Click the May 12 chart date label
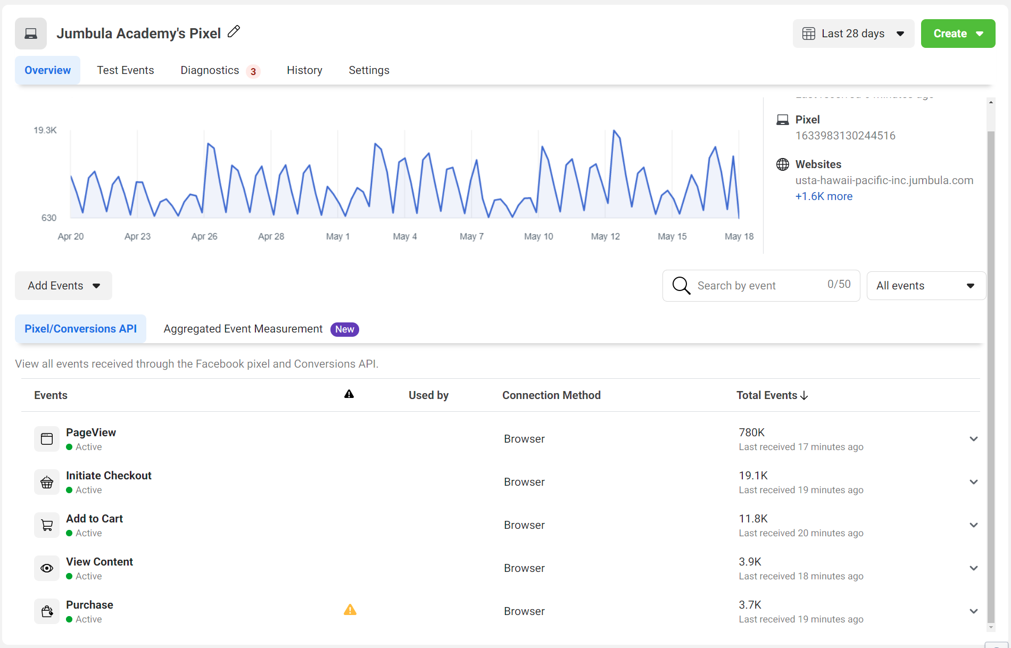This screenshot has height=648, width=1011. (x=605, y=236)
